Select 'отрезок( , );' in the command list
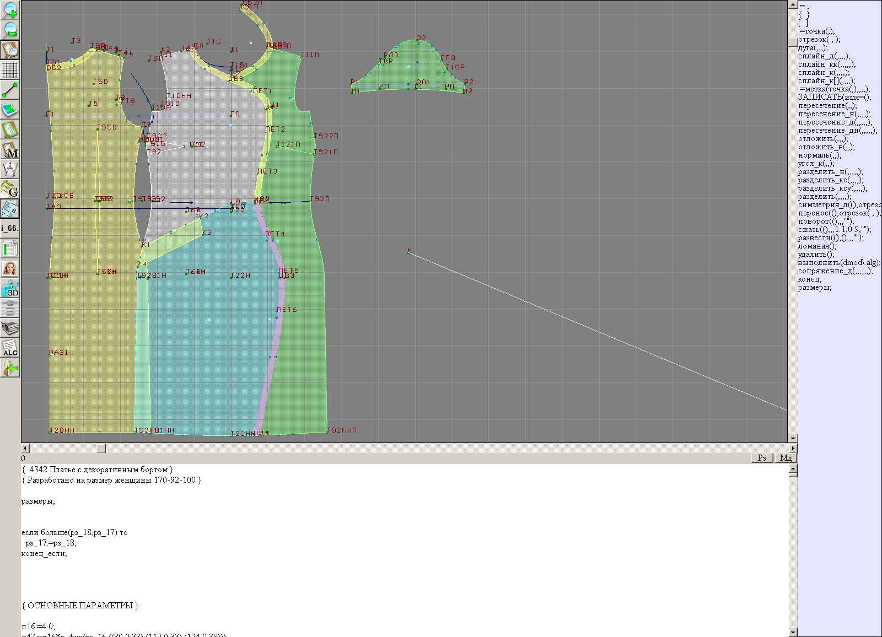 coord(819,40)
